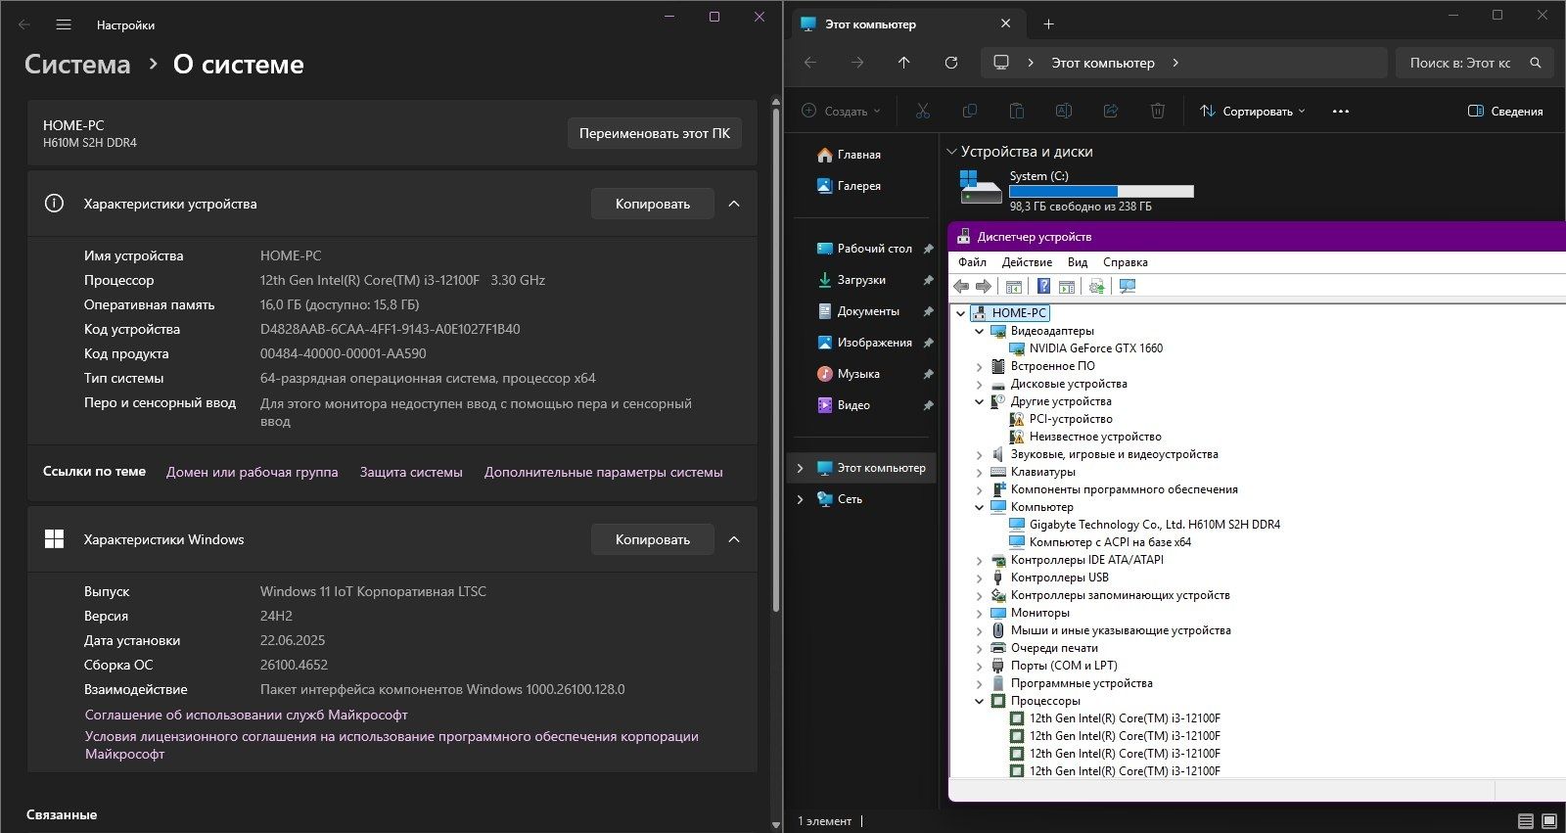Click the search magnifier icon in Explorer
This screenshot has height=833, width=1566.
pyautogui.click(x=1536, y=63)
